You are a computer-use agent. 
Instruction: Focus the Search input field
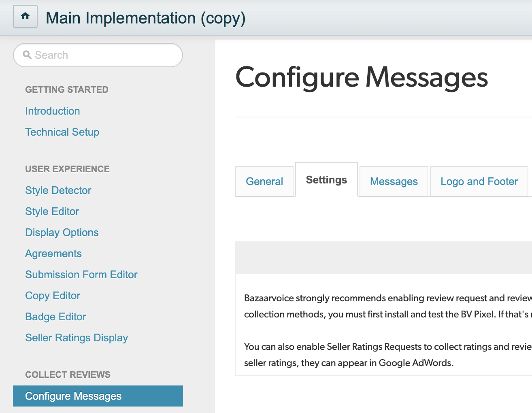[98, 55]
